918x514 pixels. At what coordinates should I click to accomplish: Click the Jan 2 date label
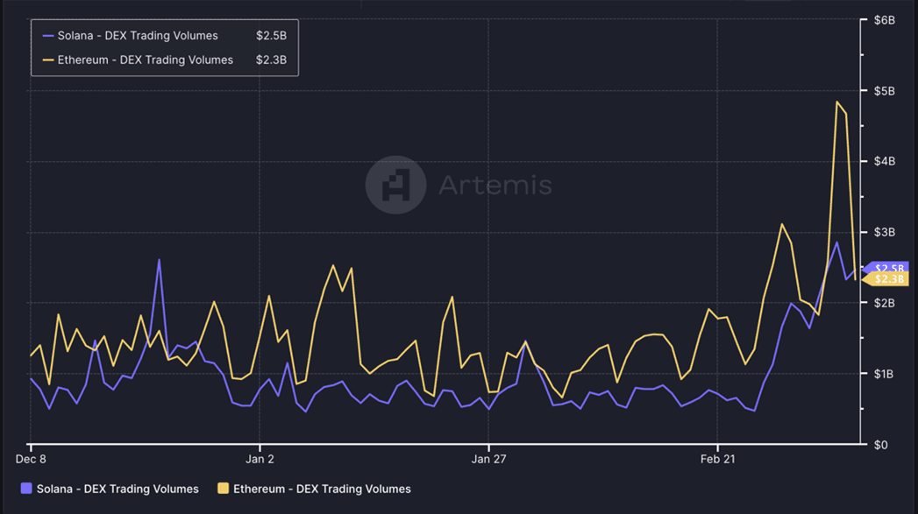tap(260, 459)
